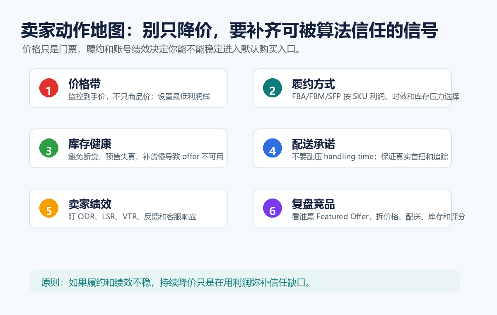Screen dimensions: 497x315
Task: Select the FBA/FBM/SFP description line
Action: tap(376, 97)
